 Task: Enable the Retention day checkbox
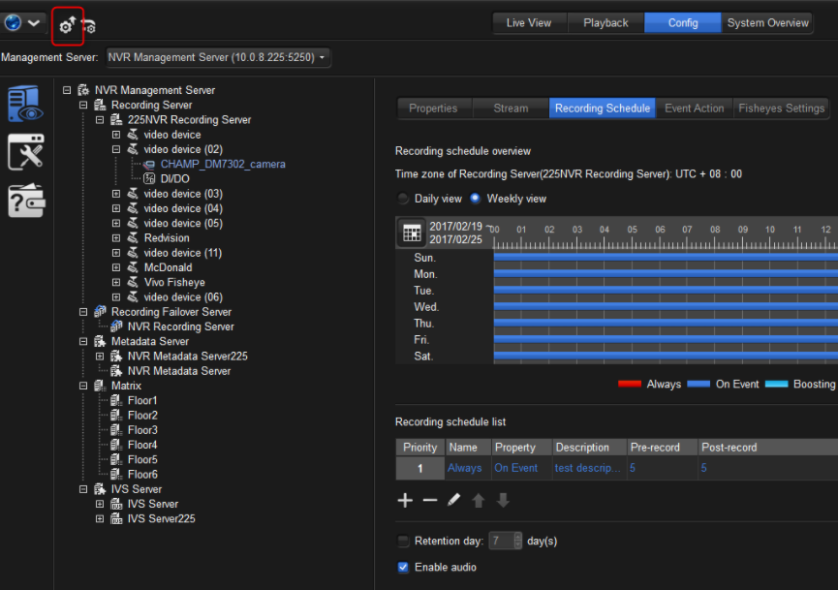pyautogui.click(x=403, y=541)
